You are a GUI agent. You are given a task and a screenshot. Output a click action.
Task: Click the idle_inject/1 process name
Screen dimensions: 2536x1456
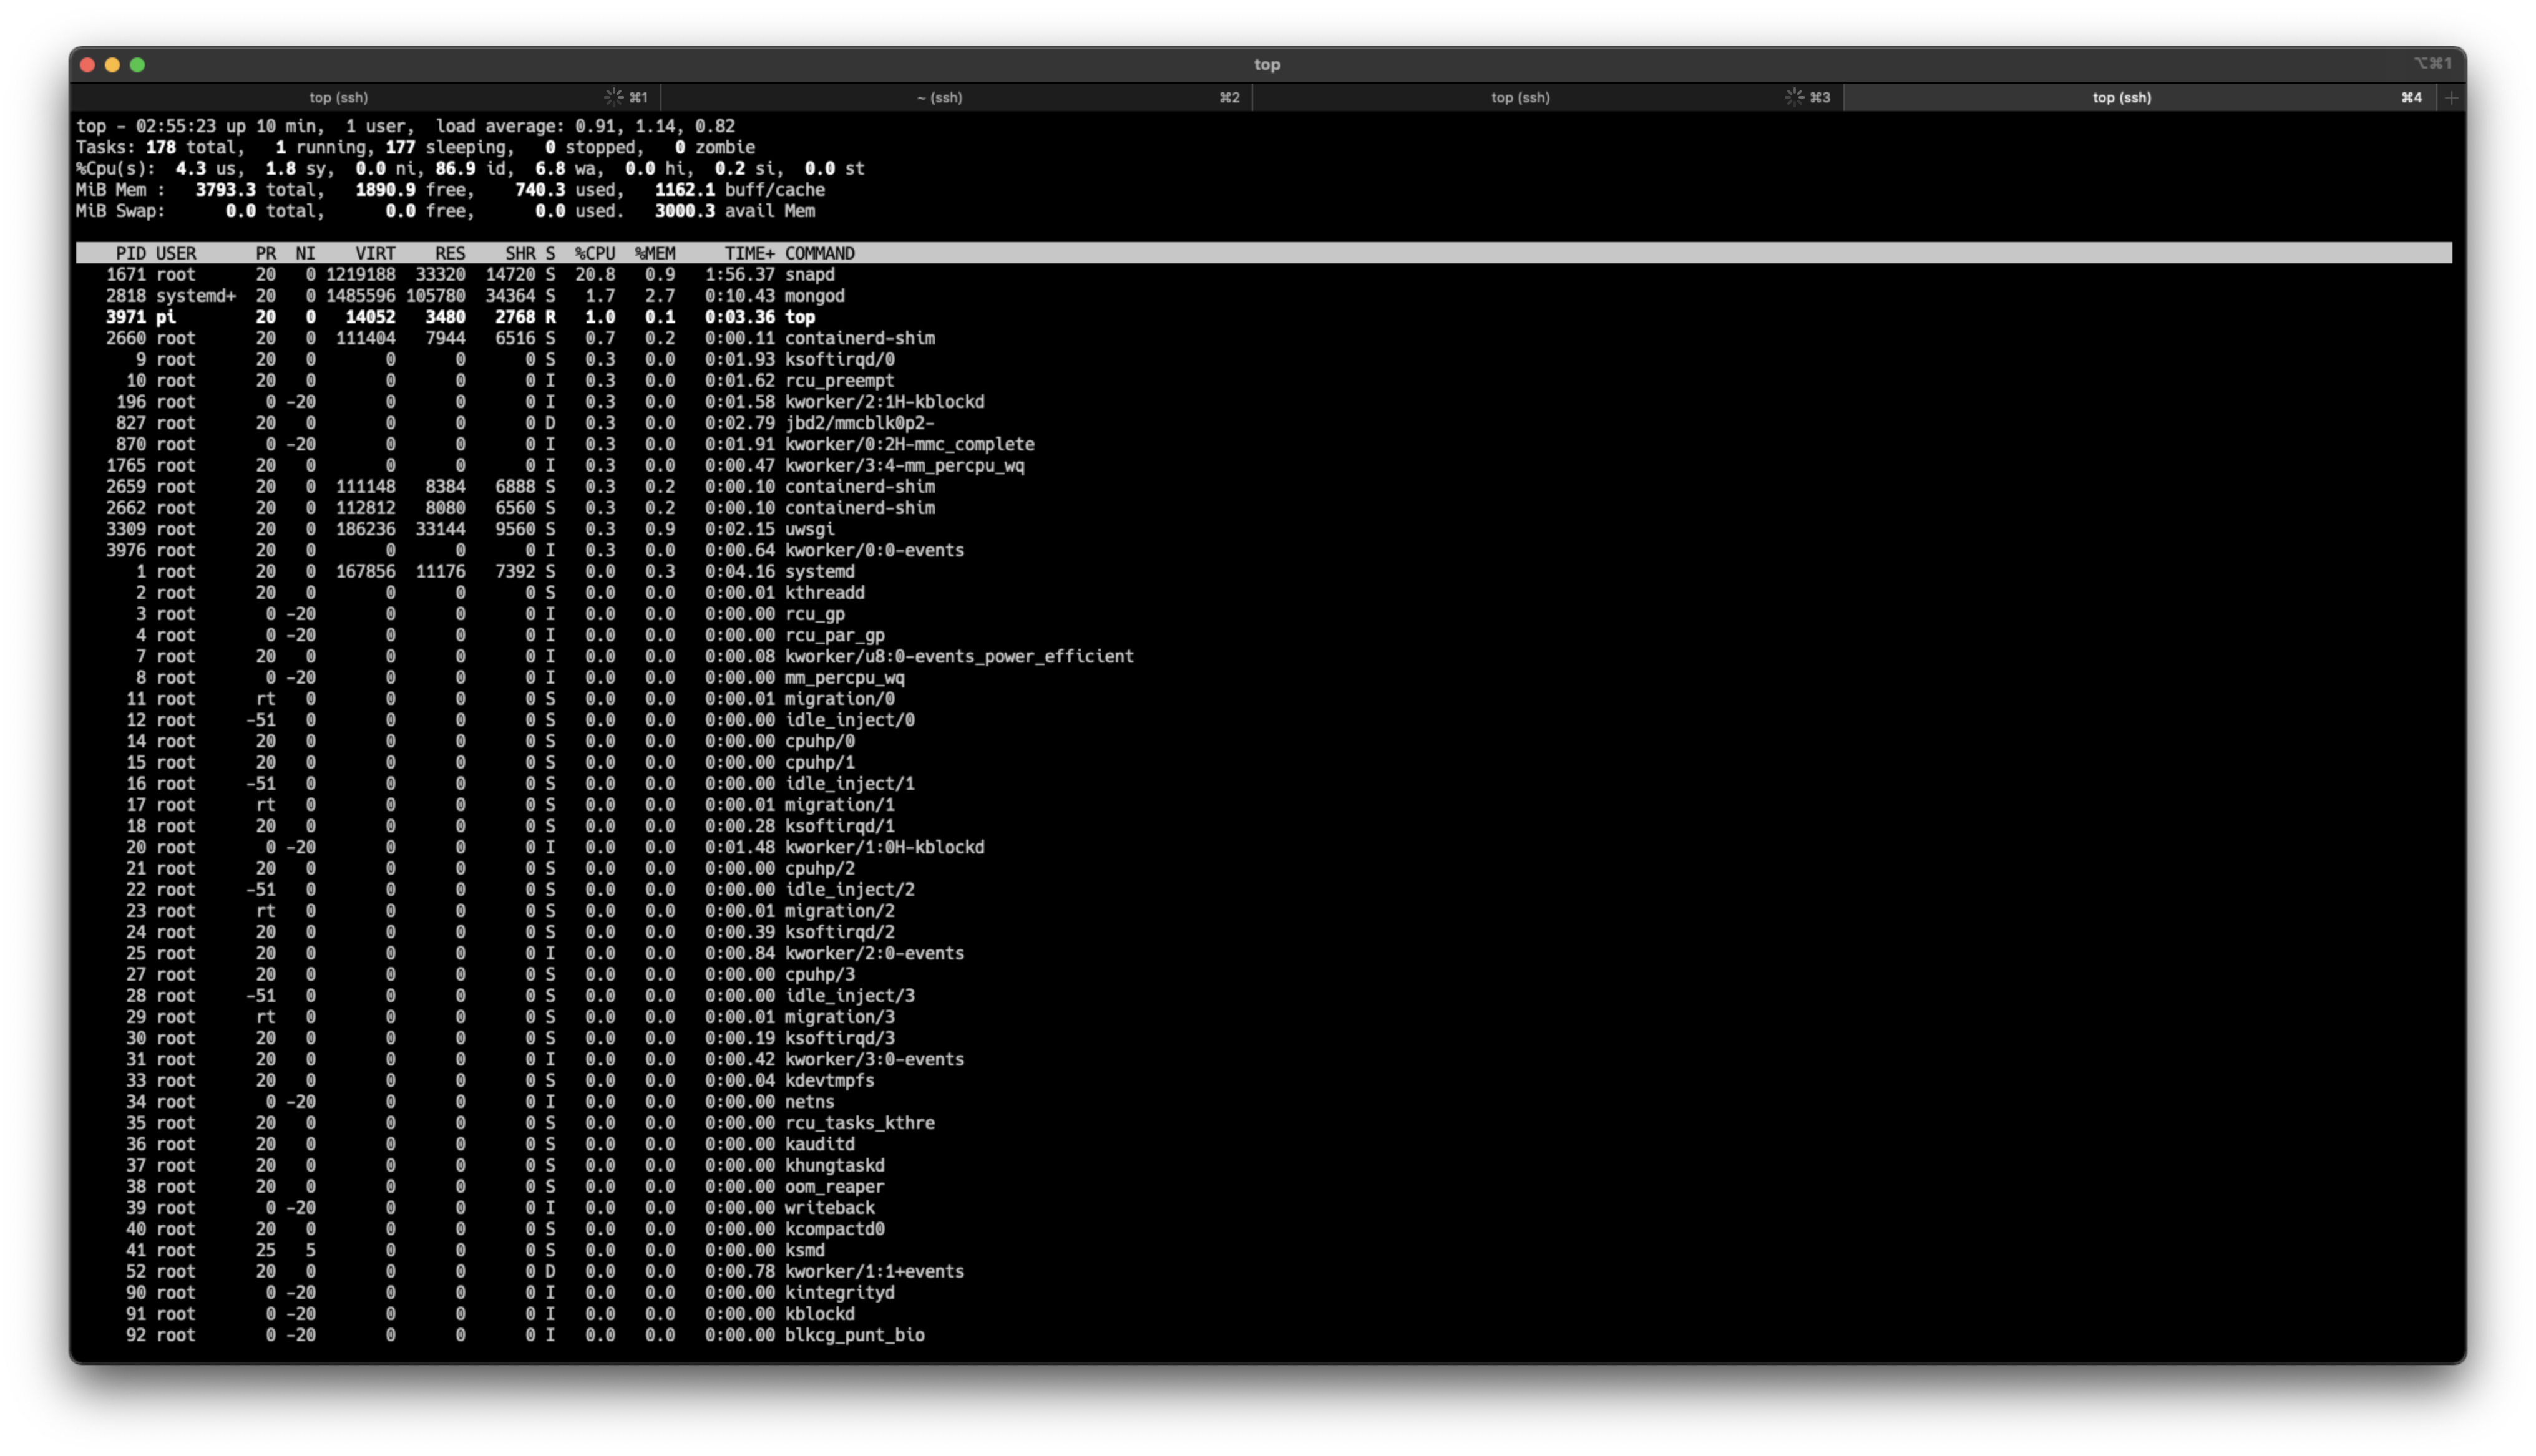(850, 783)
